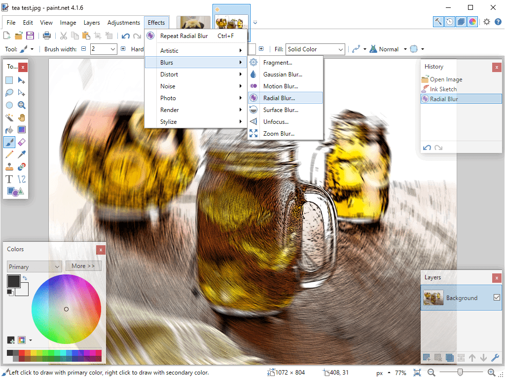Click Duplicate Layer icon in Layers panel
Screen dimensions: 505x379
450,357
